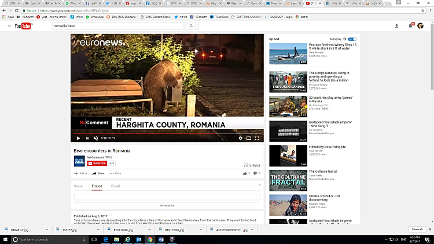Skip to the next video
This screenshot has width=434, height=244.
87,138
